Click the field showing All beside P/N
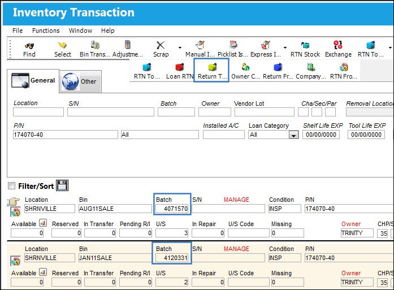Screen dimensions: 394x290 pyautogui.click(x=159, y=135)
